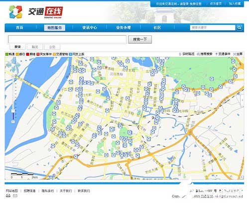Open the 业务办理 navigation menu item

[x=124, y=27]
